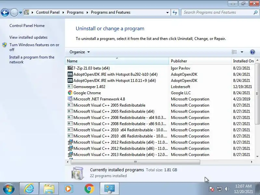Click the Gemsweeper 1.402 icon
The width and height of the screenshot is (260, 195).
click(x=70, y=86)
